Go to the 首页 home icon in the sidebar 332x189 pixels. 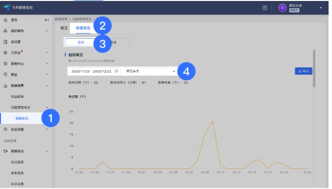pyautogui.click(x=5, y=20)
